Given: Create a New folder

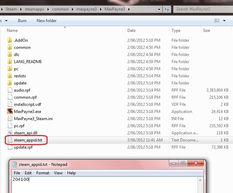Looking at the screenshot, I should click(x=47, y=21).
